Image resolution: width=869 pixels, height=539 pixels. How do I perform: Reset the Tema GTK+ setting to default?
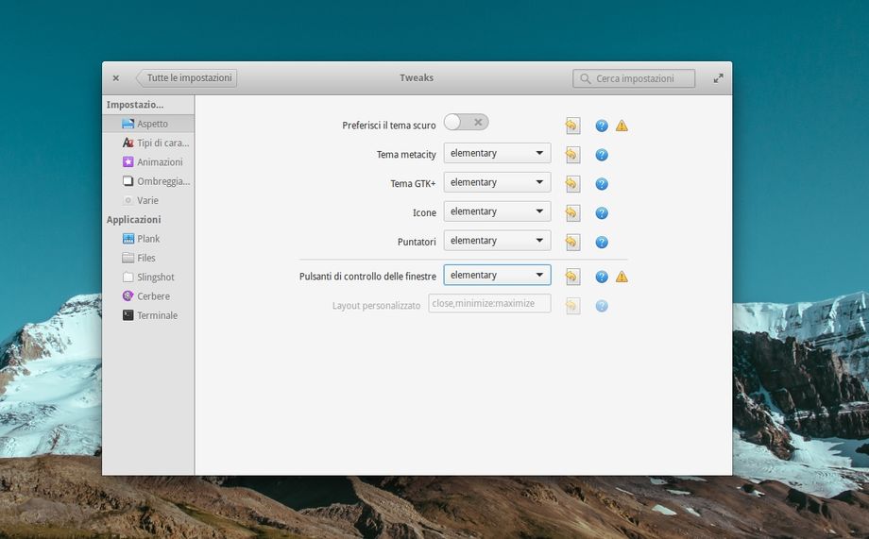click(572, 184)
